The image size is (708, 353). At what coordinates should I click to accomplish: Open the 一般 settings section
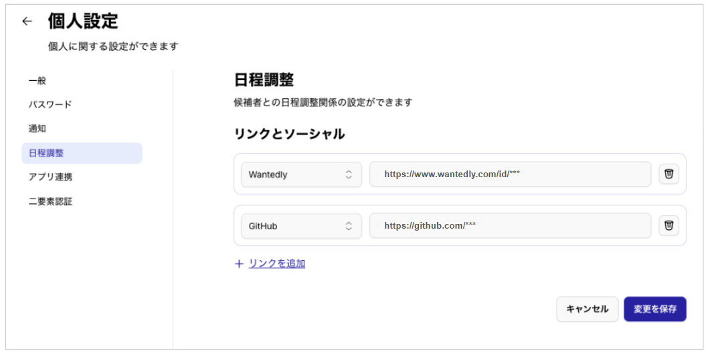pos(37,80)
